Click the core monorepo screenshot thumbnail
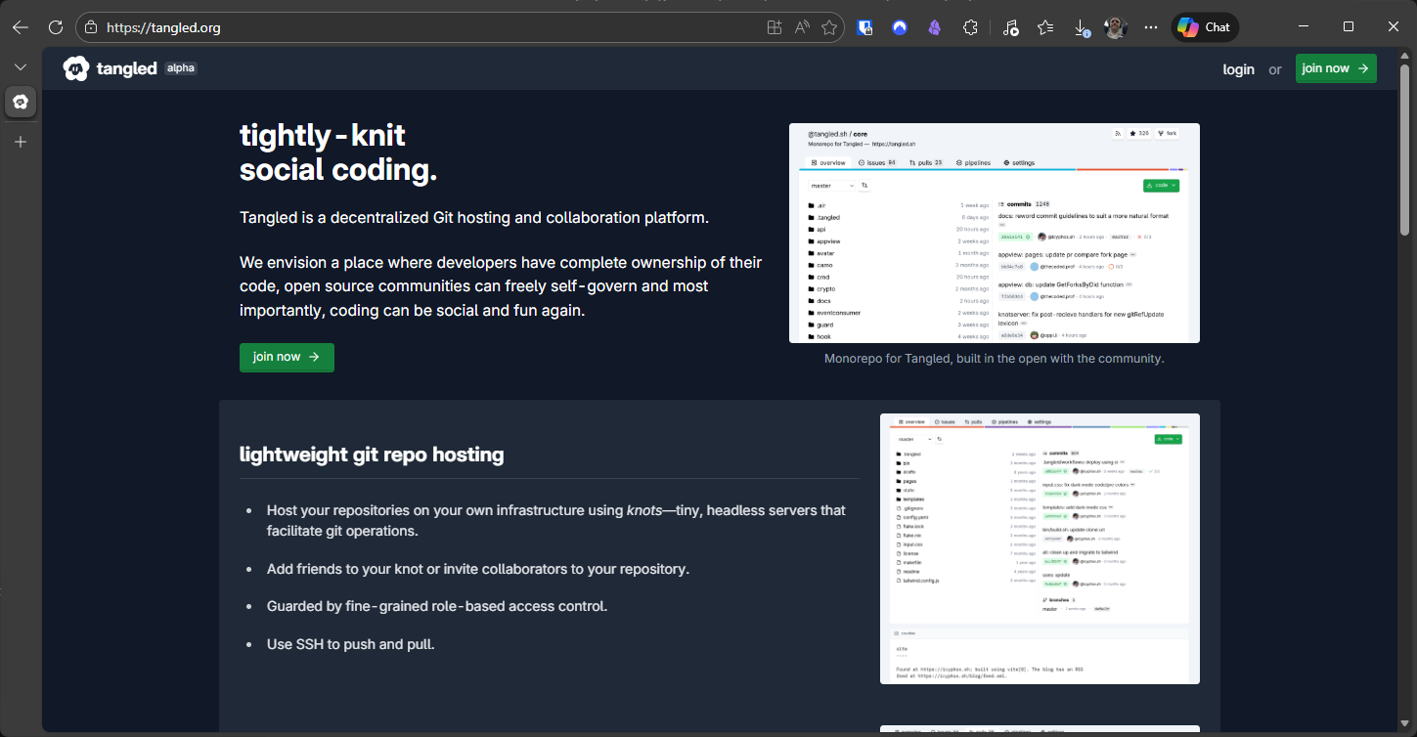The height and width of the screenshot is (737, 1417). [x=994, y=233]
